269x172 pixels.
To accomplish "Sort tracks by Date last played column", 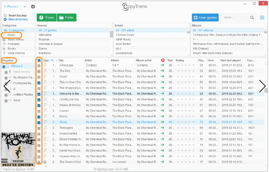I will point(231,60).
